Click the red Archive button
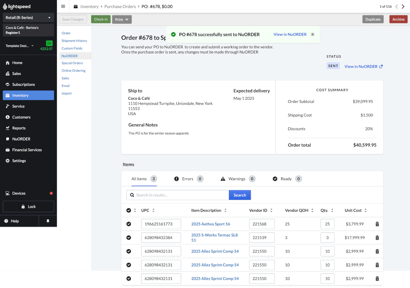This screenshot has height=288, width=410. point(398,19)
